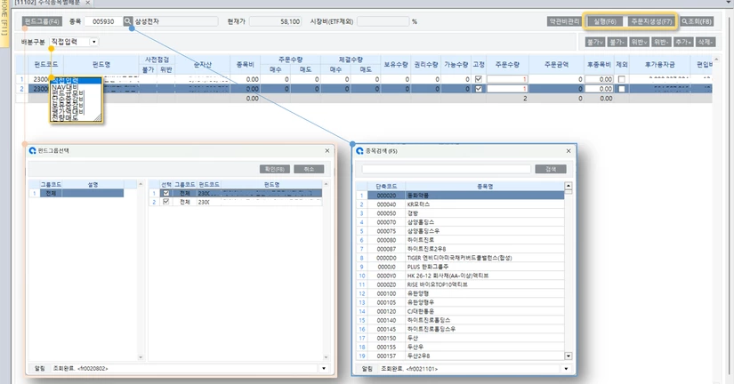Click the 종목검색 dialog logo icon
The image size is (734, 384).
[359, 151]
